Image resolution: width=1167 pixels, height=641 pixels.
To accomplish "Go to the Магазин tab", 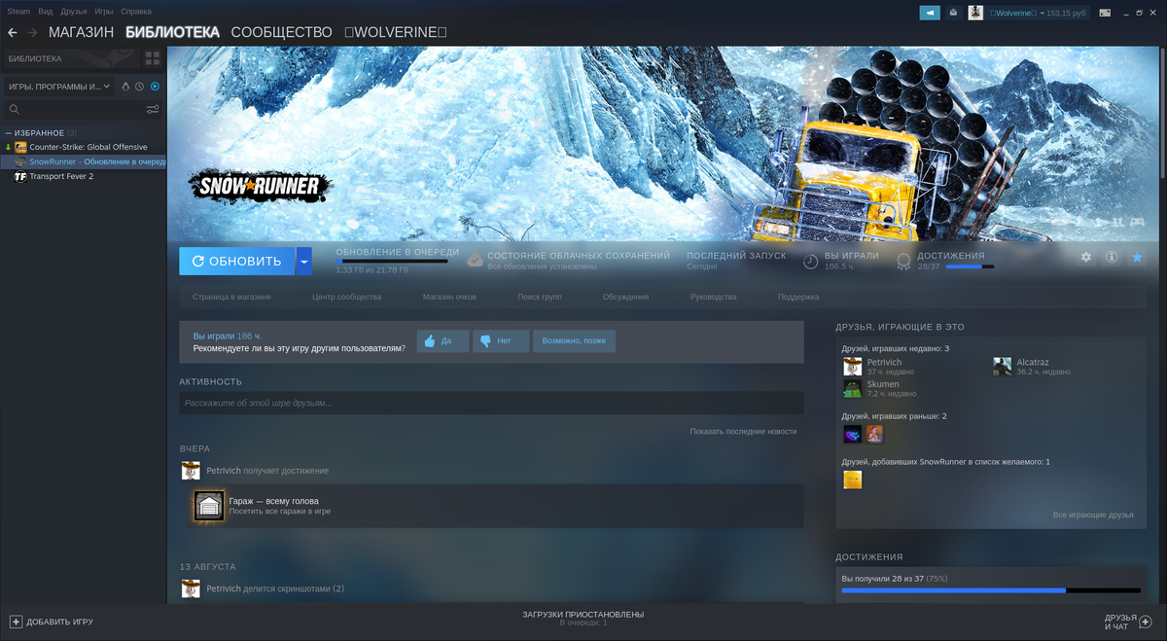I will click(82, 32).
